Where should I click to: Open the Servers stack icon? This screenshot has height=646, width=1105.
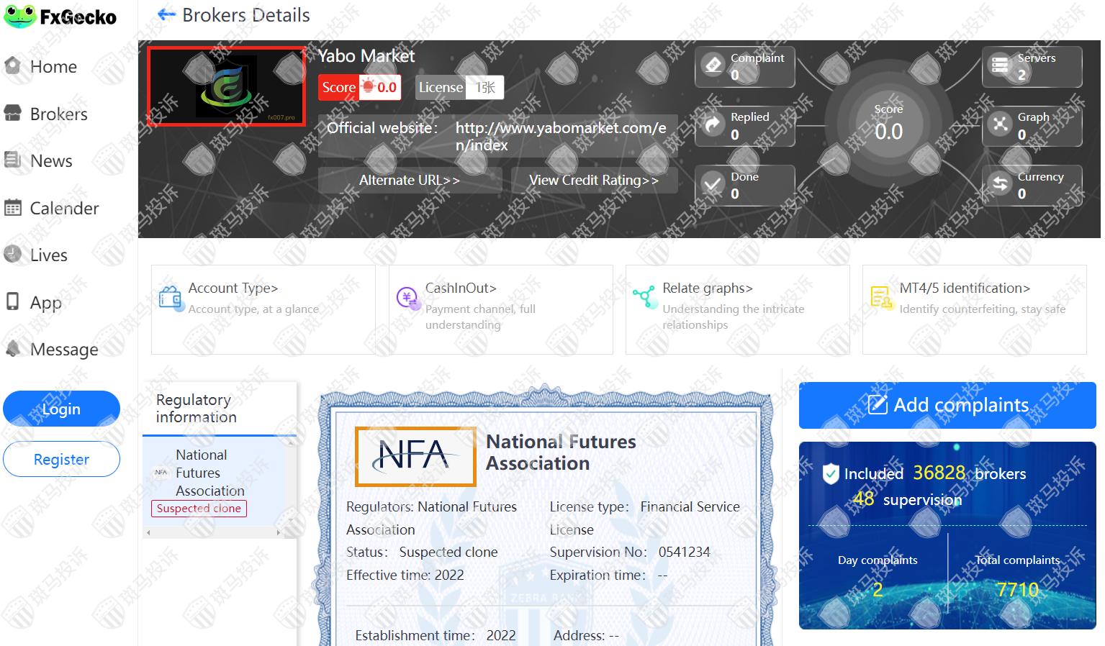pyautogui.click(x=1001, y=65)
